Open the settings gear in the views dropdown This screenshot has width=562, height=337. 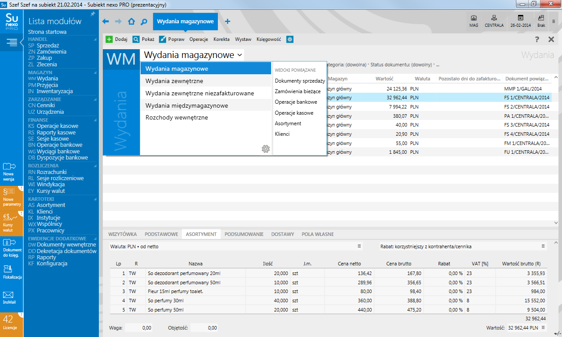tap(265, 149)
